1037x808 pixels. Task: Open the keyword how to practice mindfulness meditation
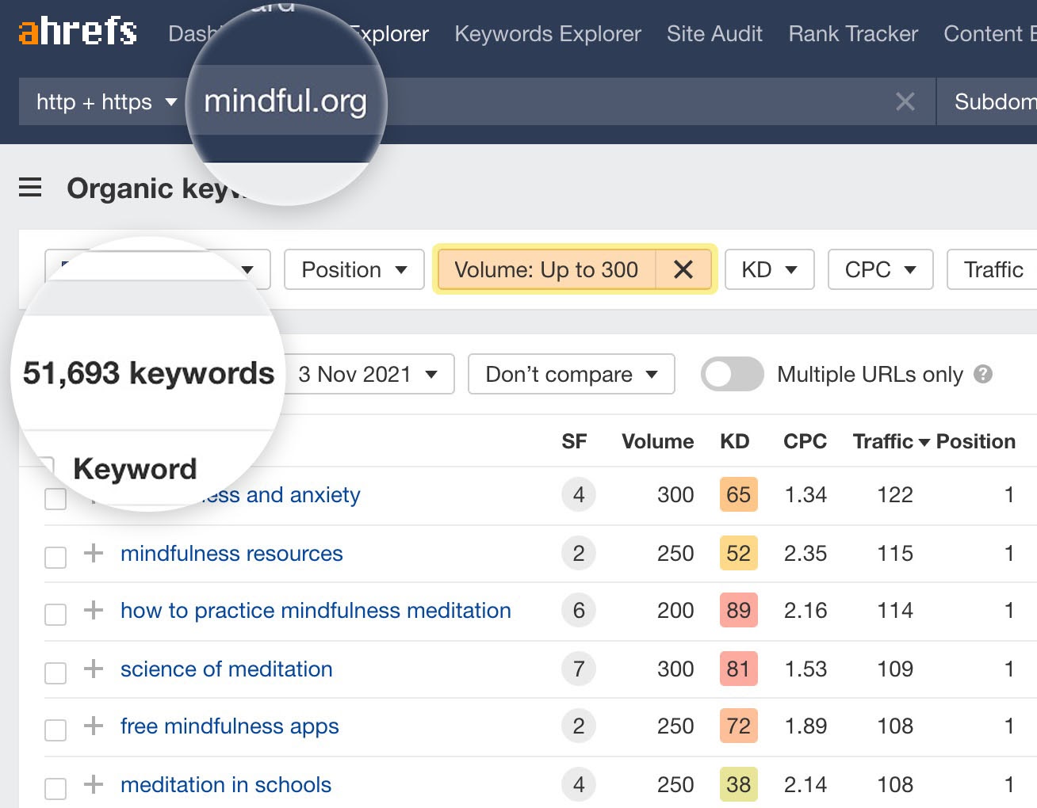[314, 611]
